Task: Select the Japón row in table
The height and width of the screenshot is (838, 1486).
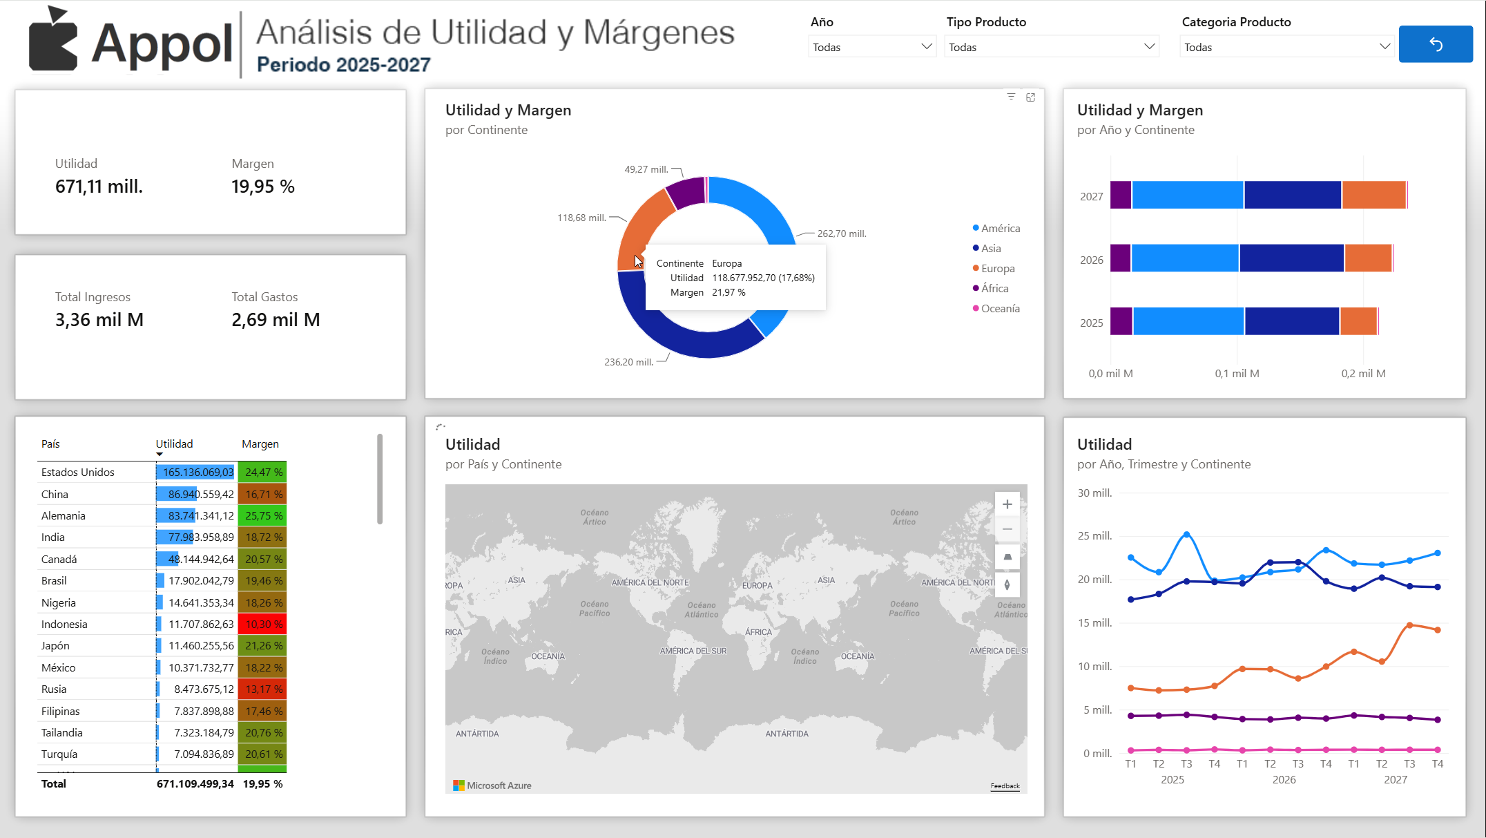Action: (x=162, y=645)
